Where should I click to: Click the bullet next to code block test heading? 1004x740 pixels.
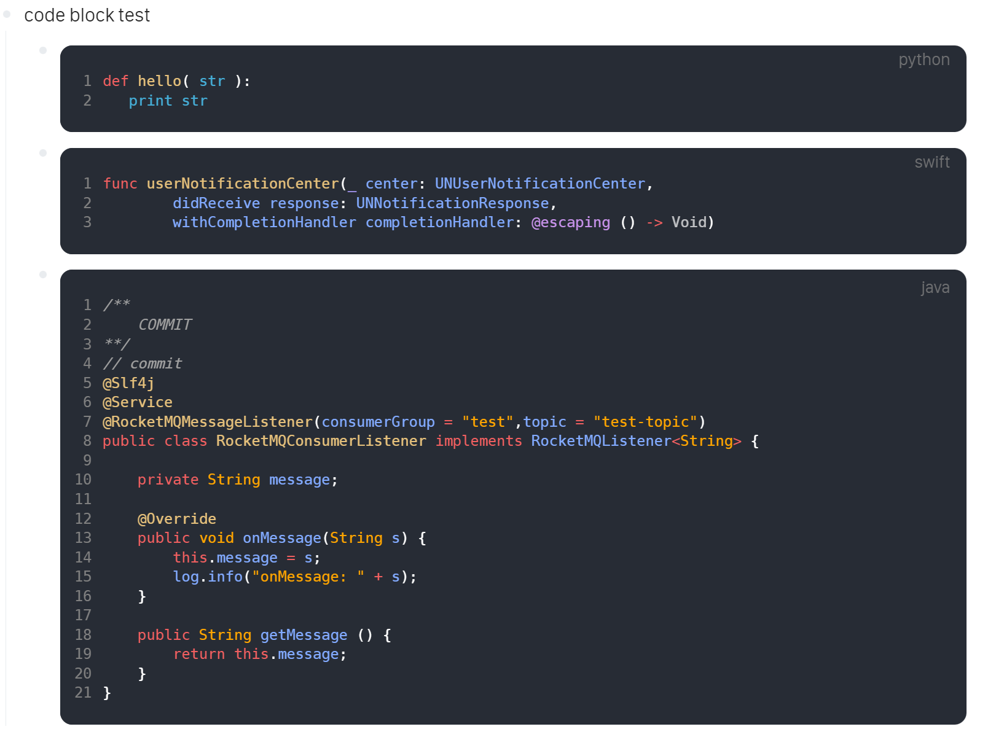7,14
